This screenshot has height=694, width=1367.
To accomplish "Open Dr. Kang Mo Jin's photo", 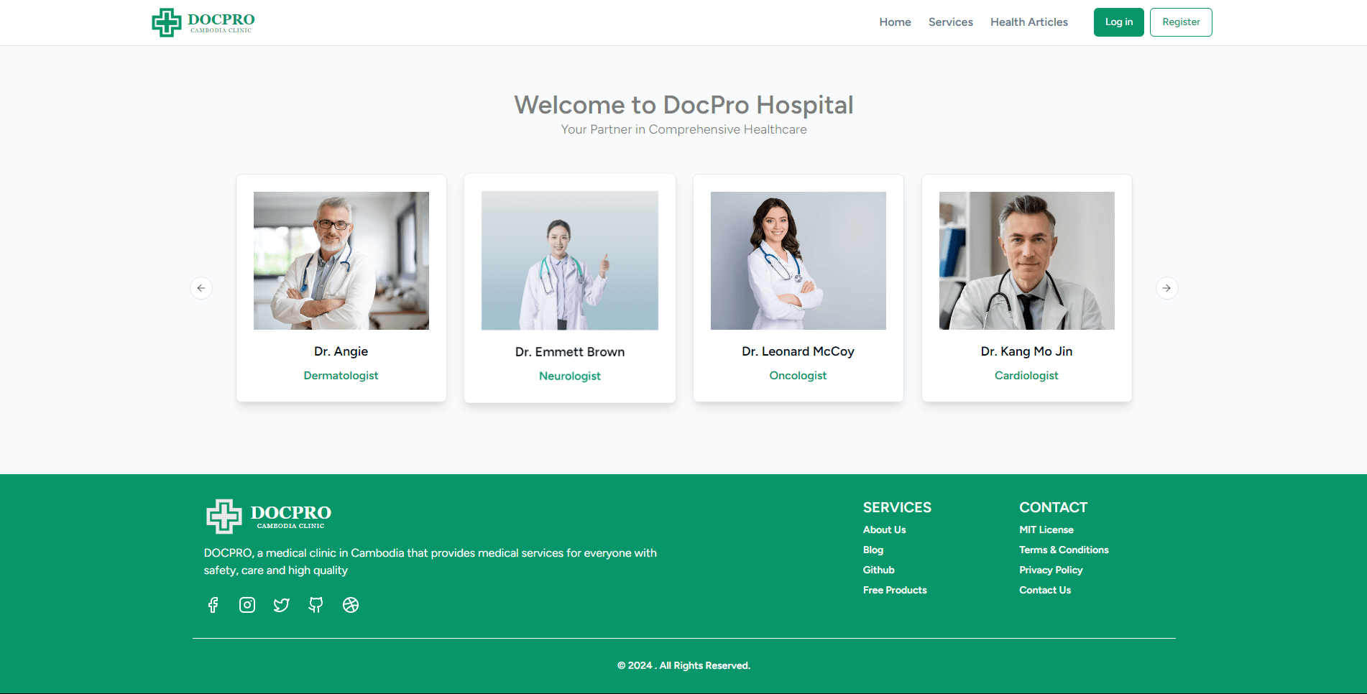I will click(x=1026, y=261).
